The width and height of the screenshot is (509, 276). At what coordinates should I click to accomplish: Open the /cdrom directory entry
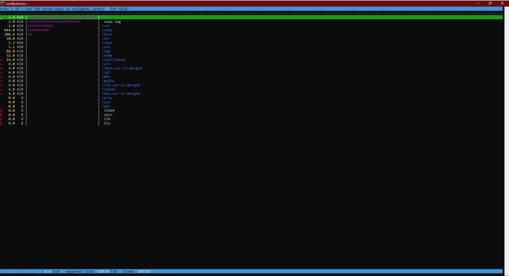coord(108,89)
